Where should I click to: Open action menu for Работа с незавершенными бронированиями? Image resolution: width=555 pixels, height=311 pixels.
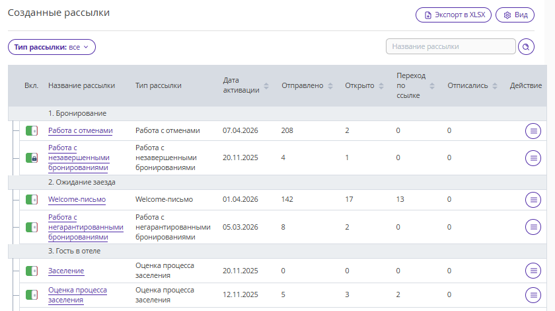coord(533,158)
